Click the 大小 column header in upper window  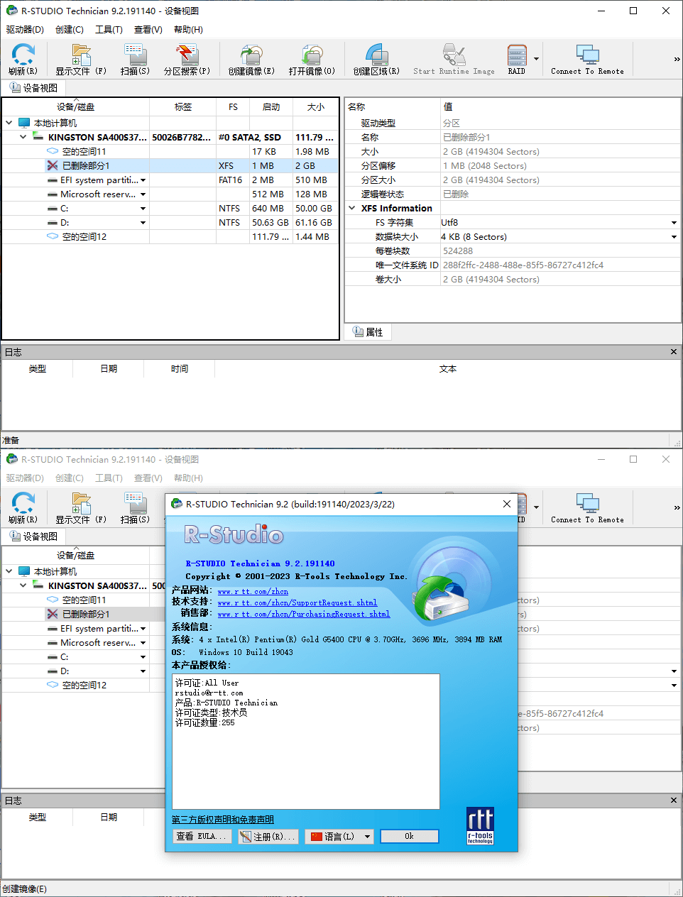tap(316, 107)
